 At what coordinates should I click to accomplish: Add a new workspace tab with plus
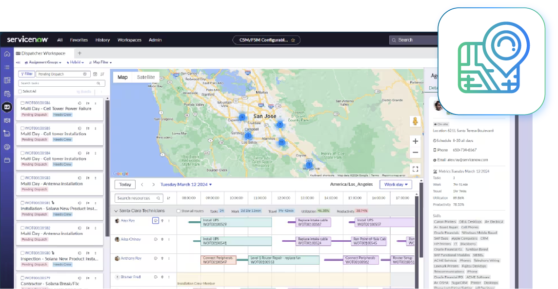tap(80, 53)
